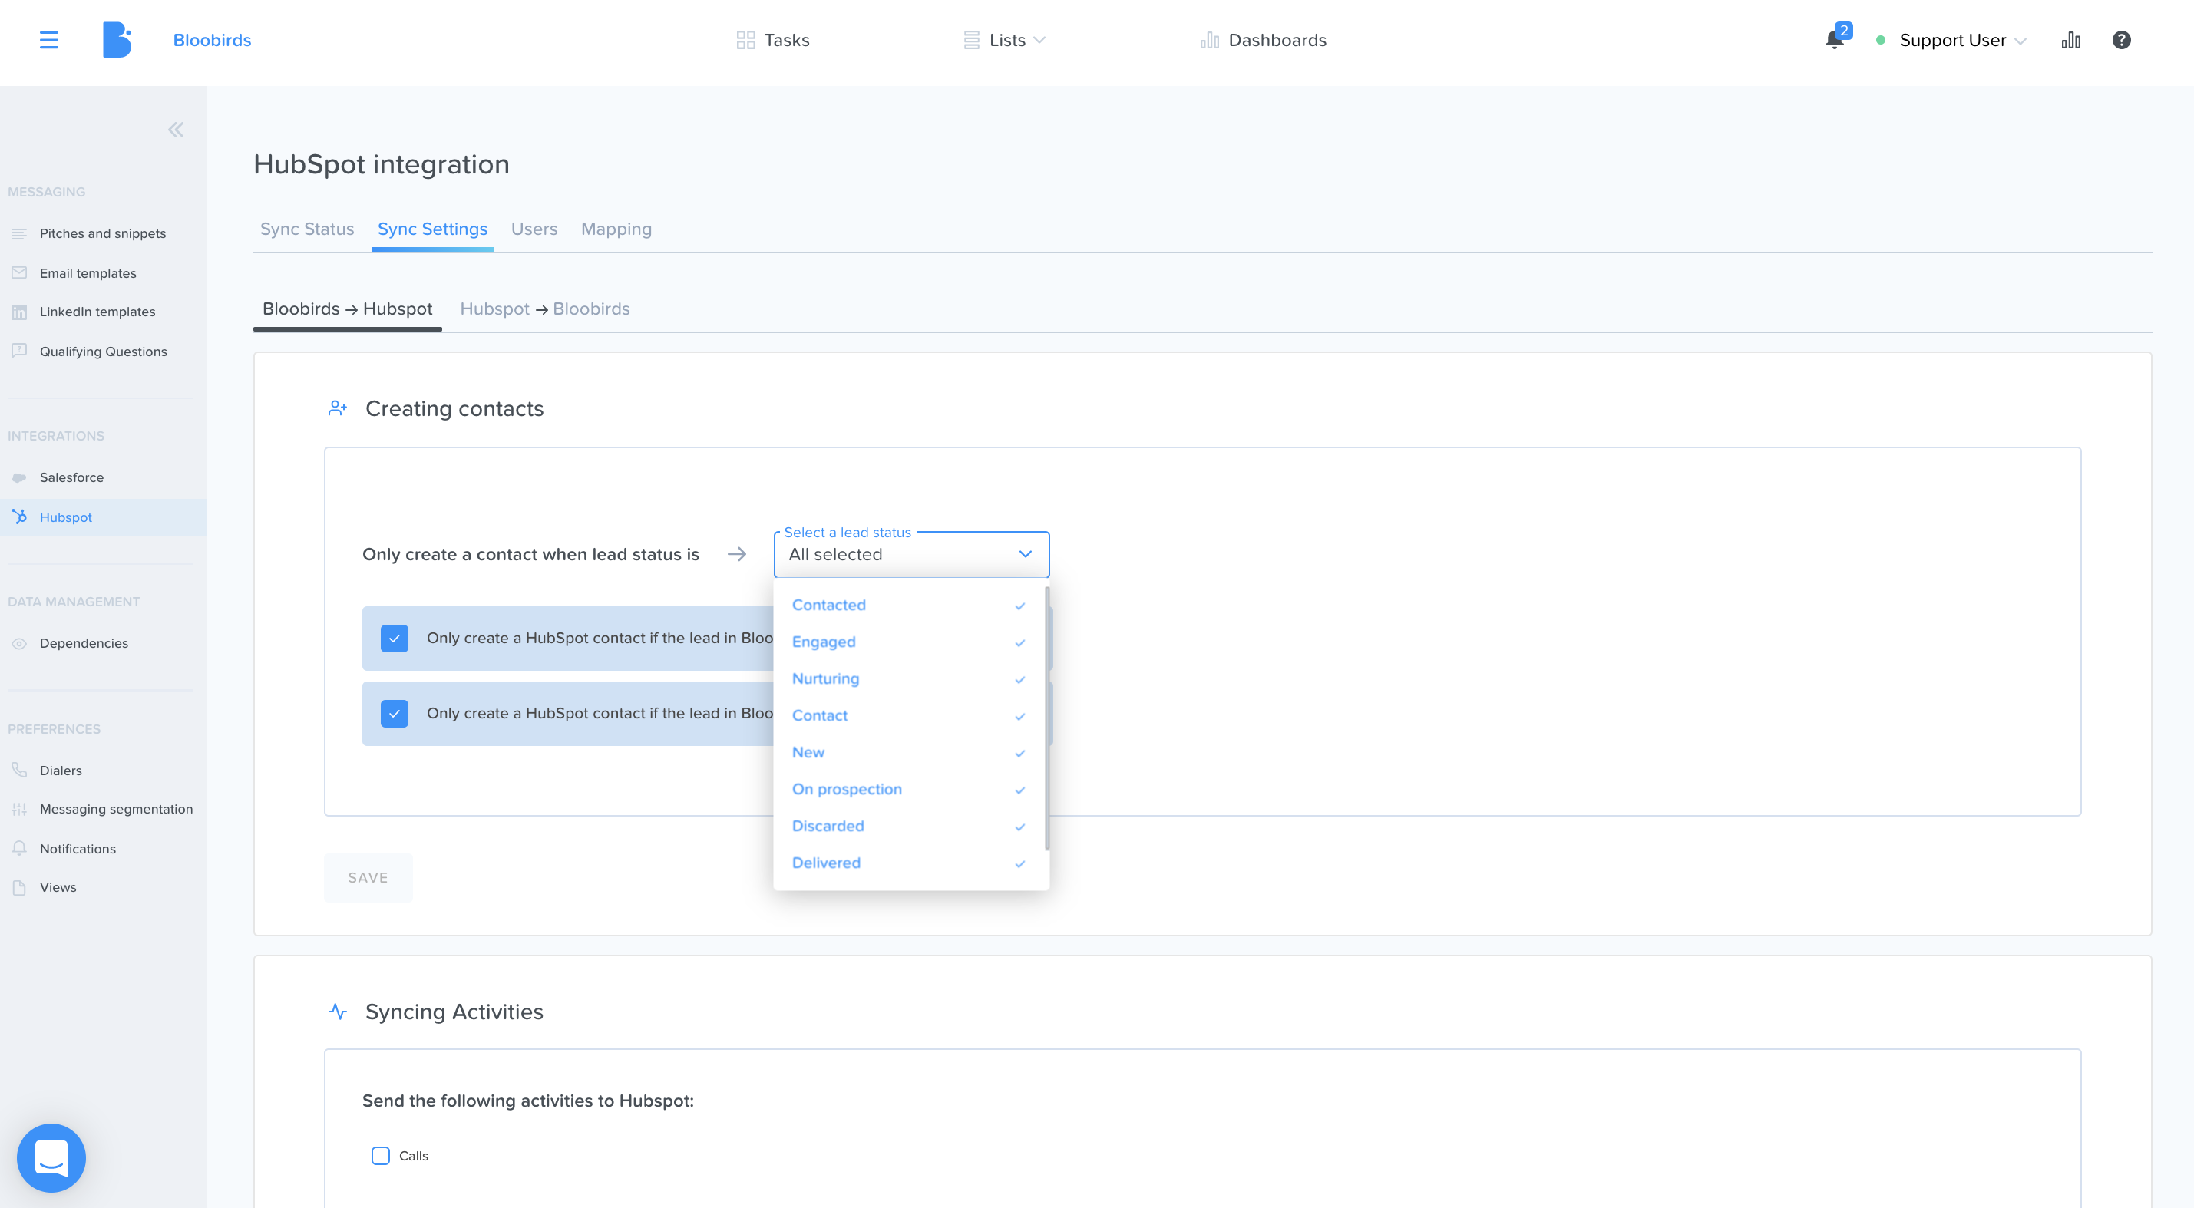Switch to the Mapping tab
Screen dimensions: 2194x1208
coord(616,229)
